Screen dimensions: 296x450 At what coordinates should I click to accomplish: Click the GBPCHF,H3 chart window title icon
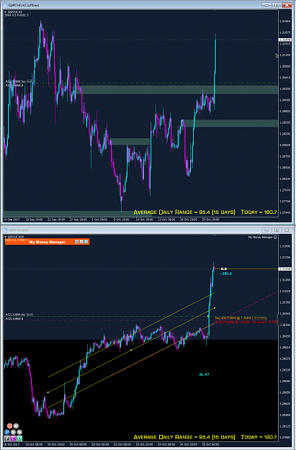click(x=5, y=5)
